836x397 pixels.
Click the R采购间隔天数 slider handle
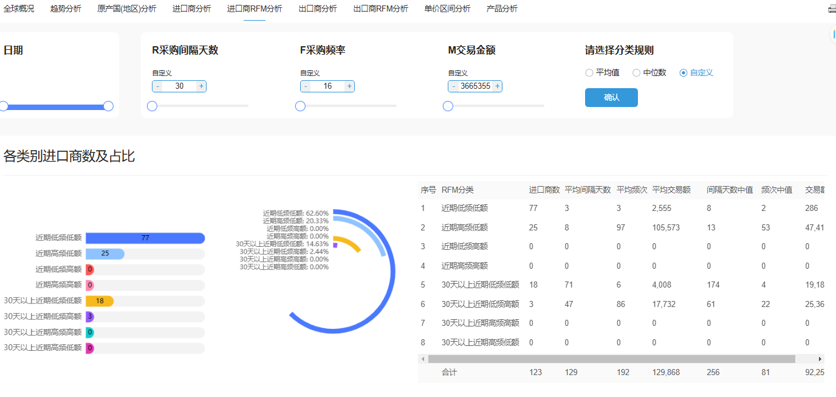click(152, 106)
